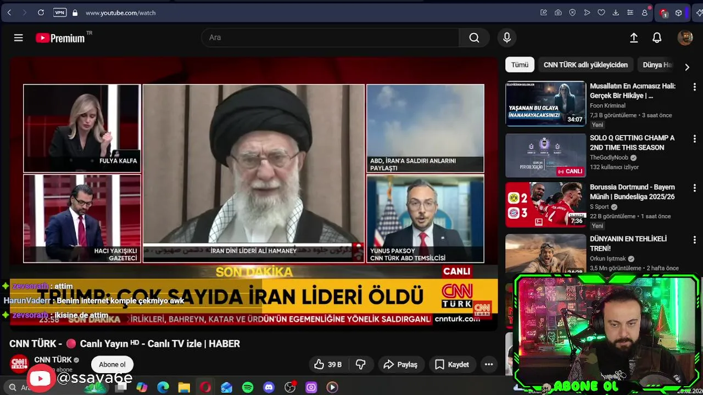Click the Ara search box

tap(330, 37)
